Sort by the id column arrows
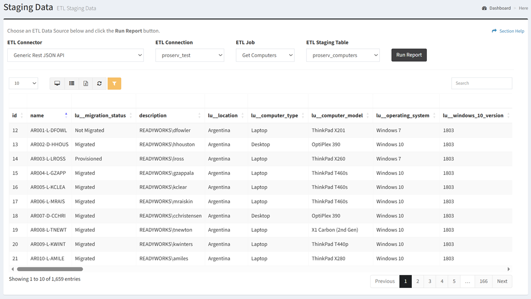531x299 pixels. point(22,115)
